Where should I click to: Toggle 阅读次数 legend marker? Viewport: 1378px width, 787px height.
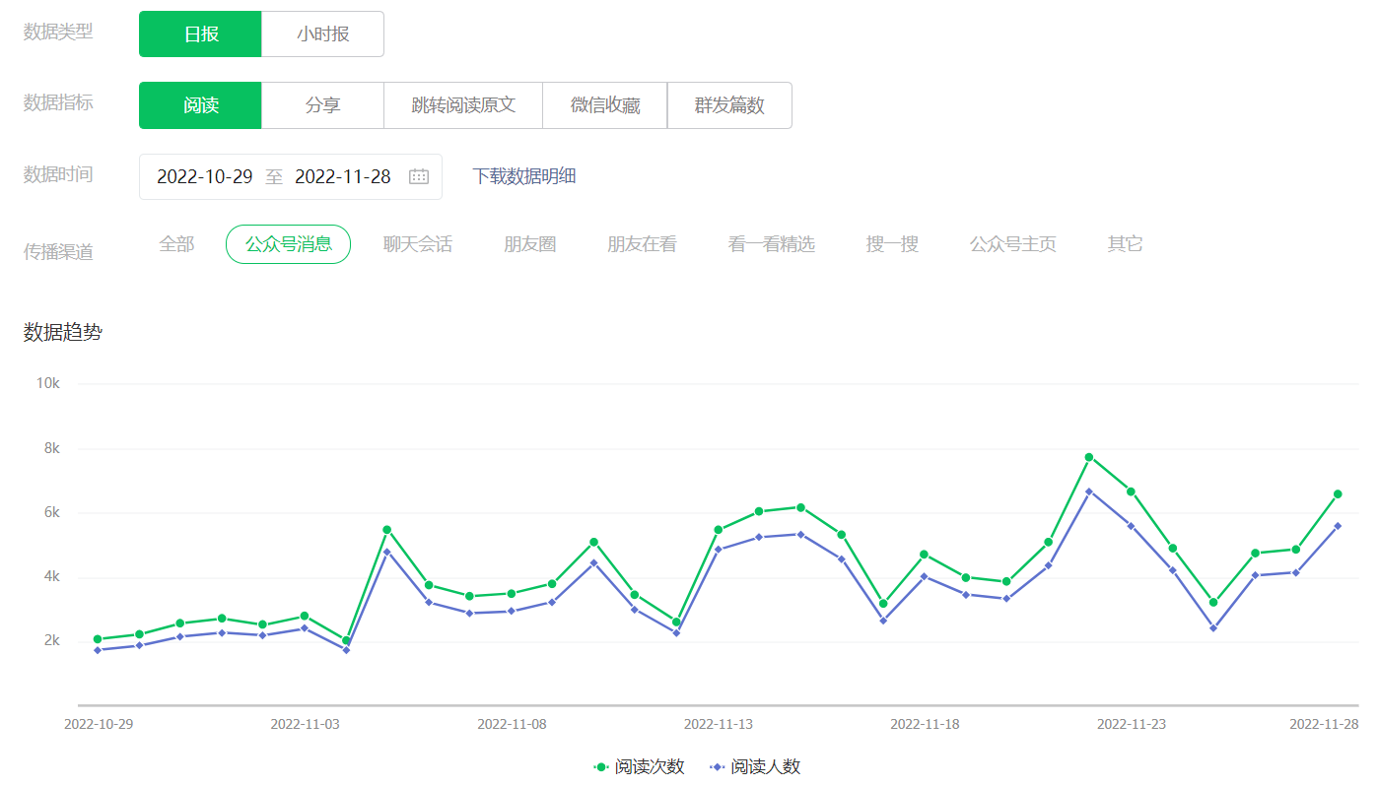pos(600,766)
